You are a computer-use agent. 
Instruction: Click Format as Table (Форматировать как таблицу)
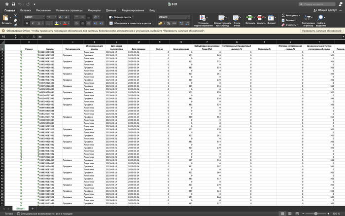point(222,19)
